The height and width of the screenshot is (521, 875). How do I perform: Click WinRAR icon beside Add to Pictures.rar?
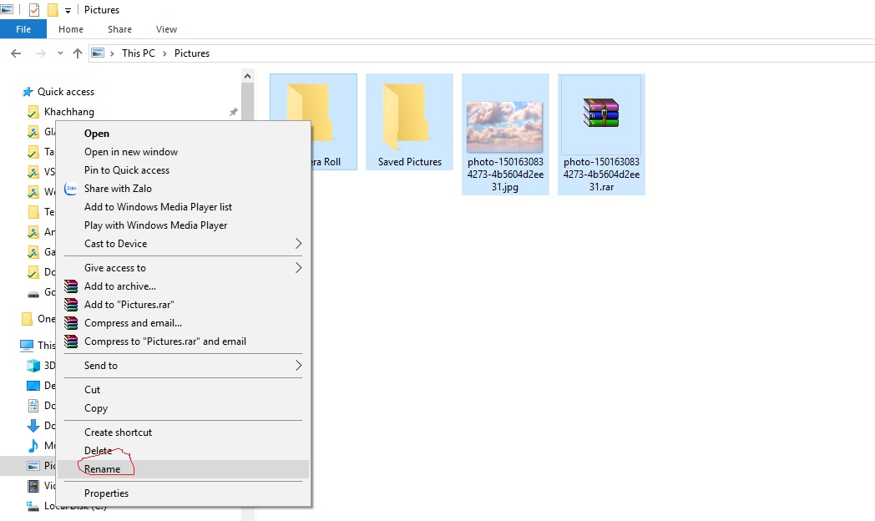click(71, 305)
